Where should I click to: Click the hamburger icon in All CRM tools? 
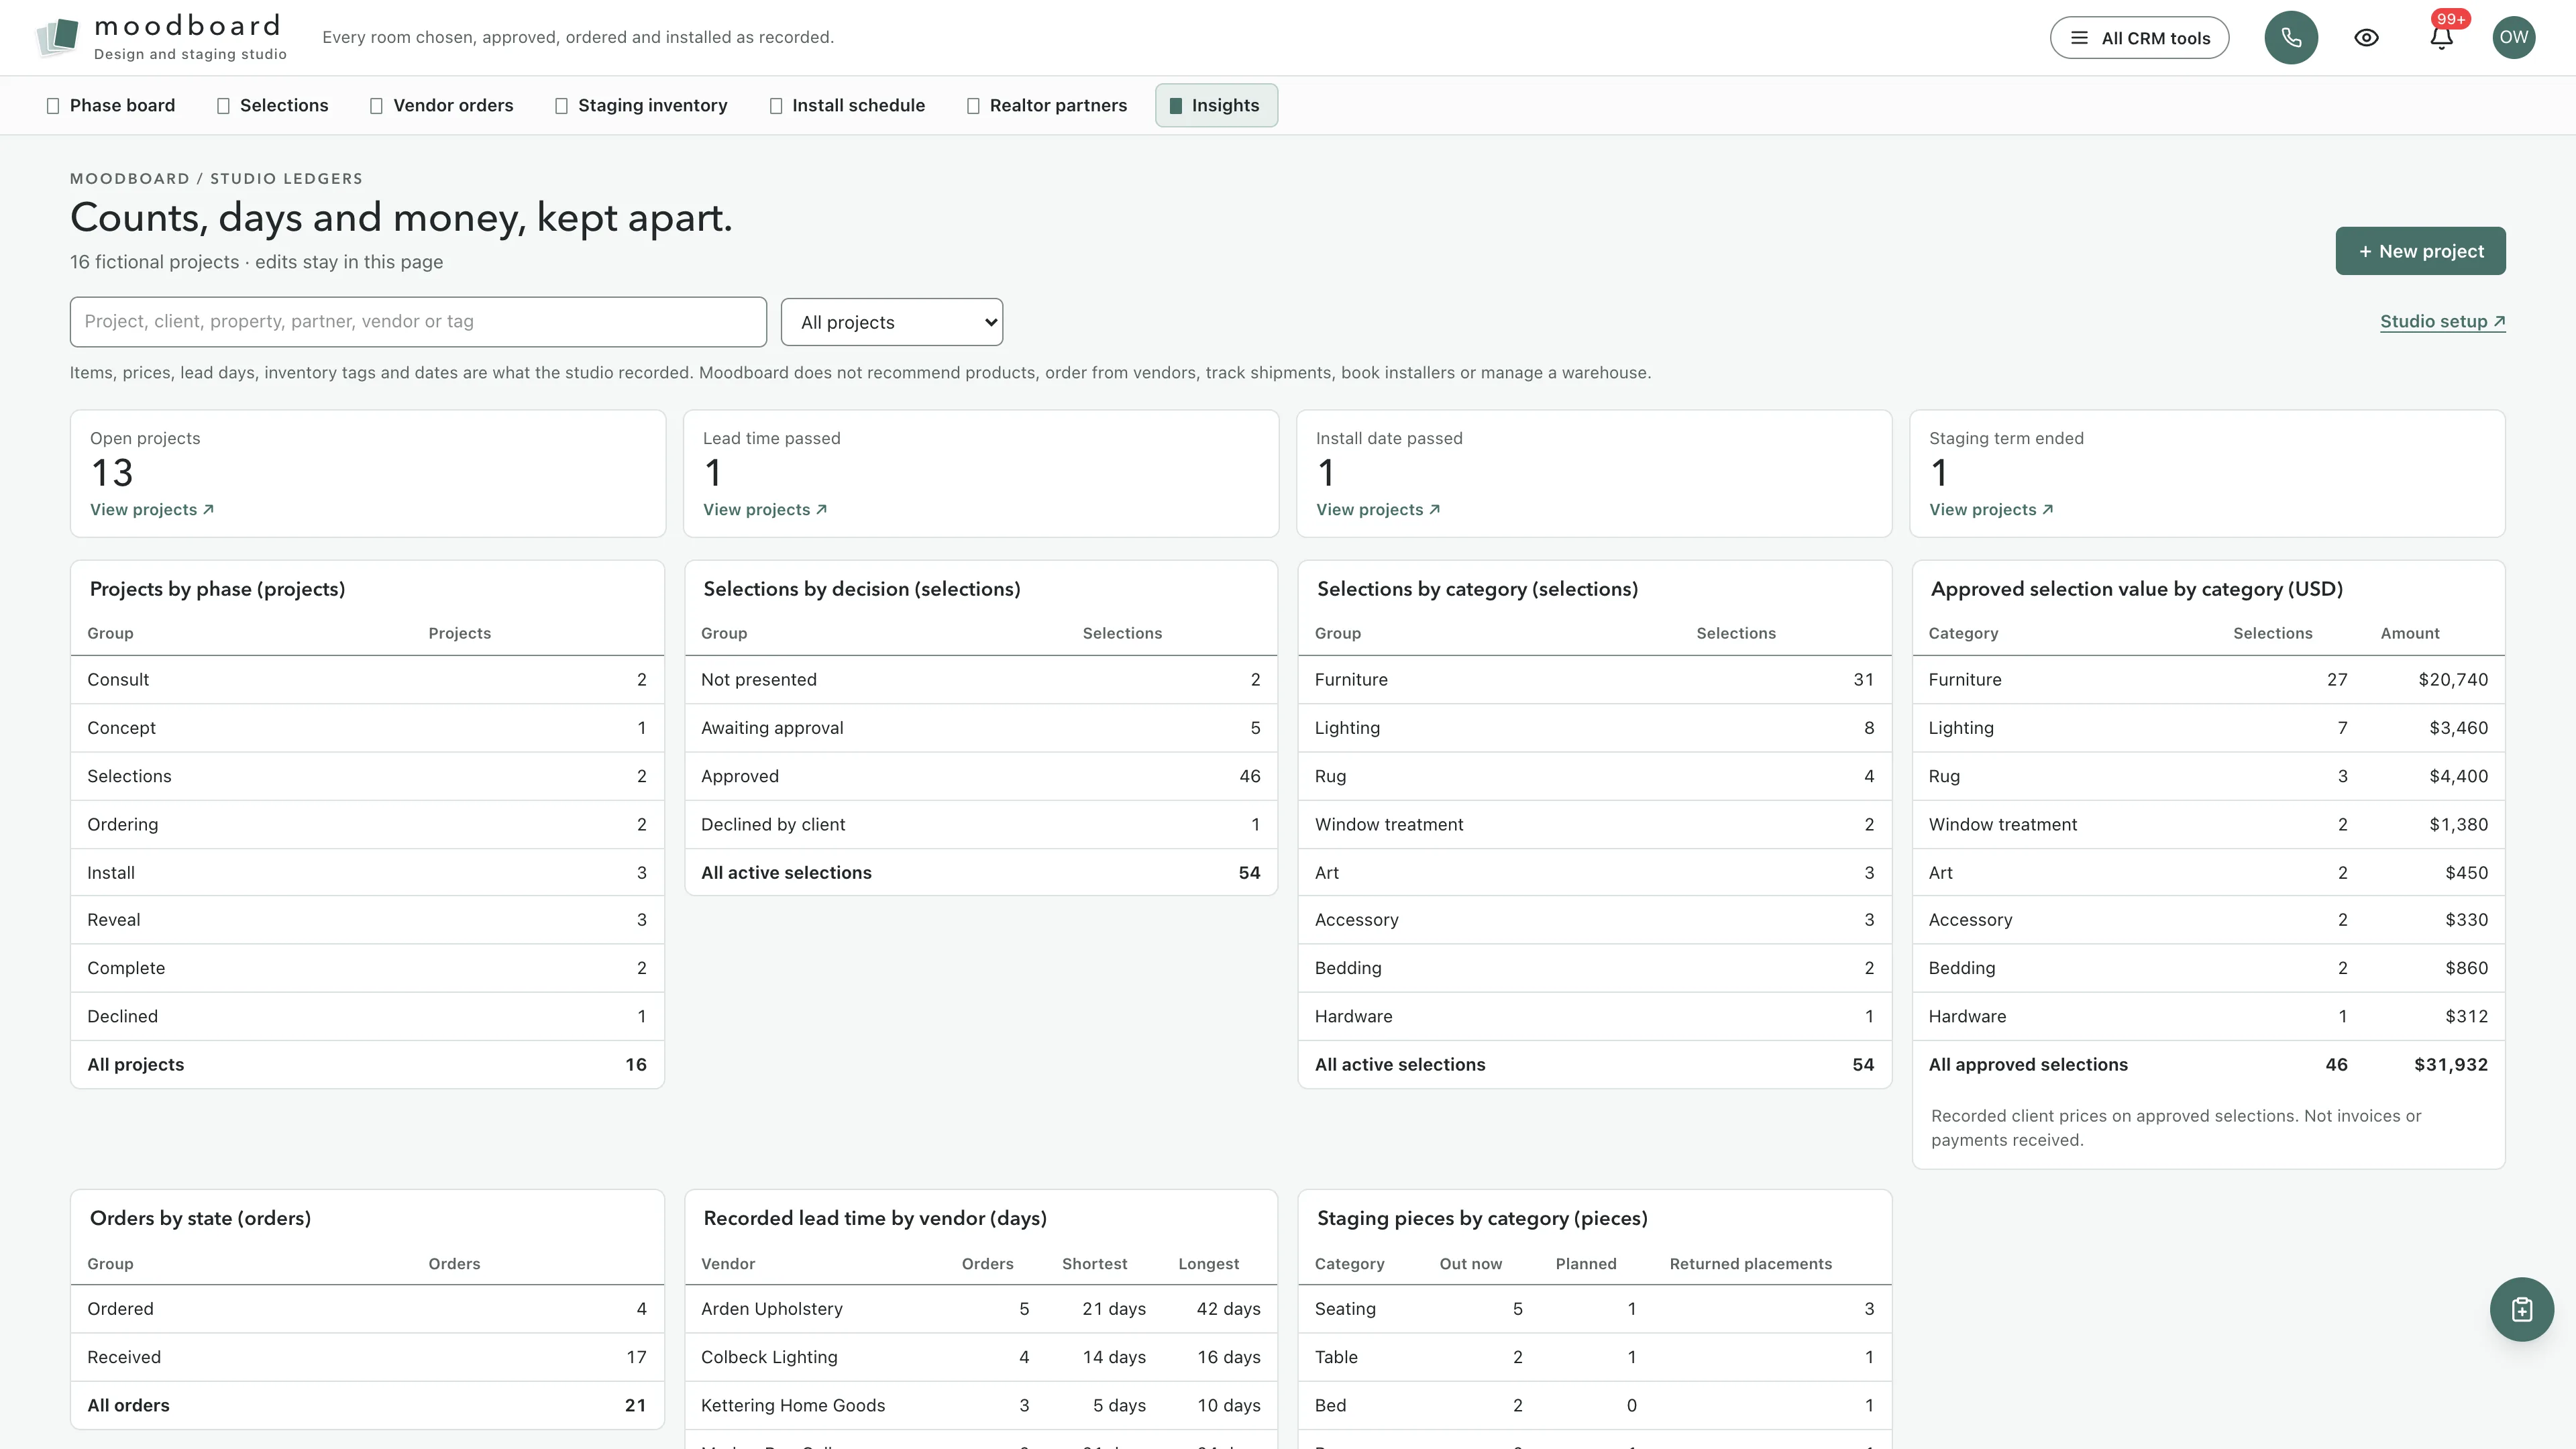[2079, 38]
